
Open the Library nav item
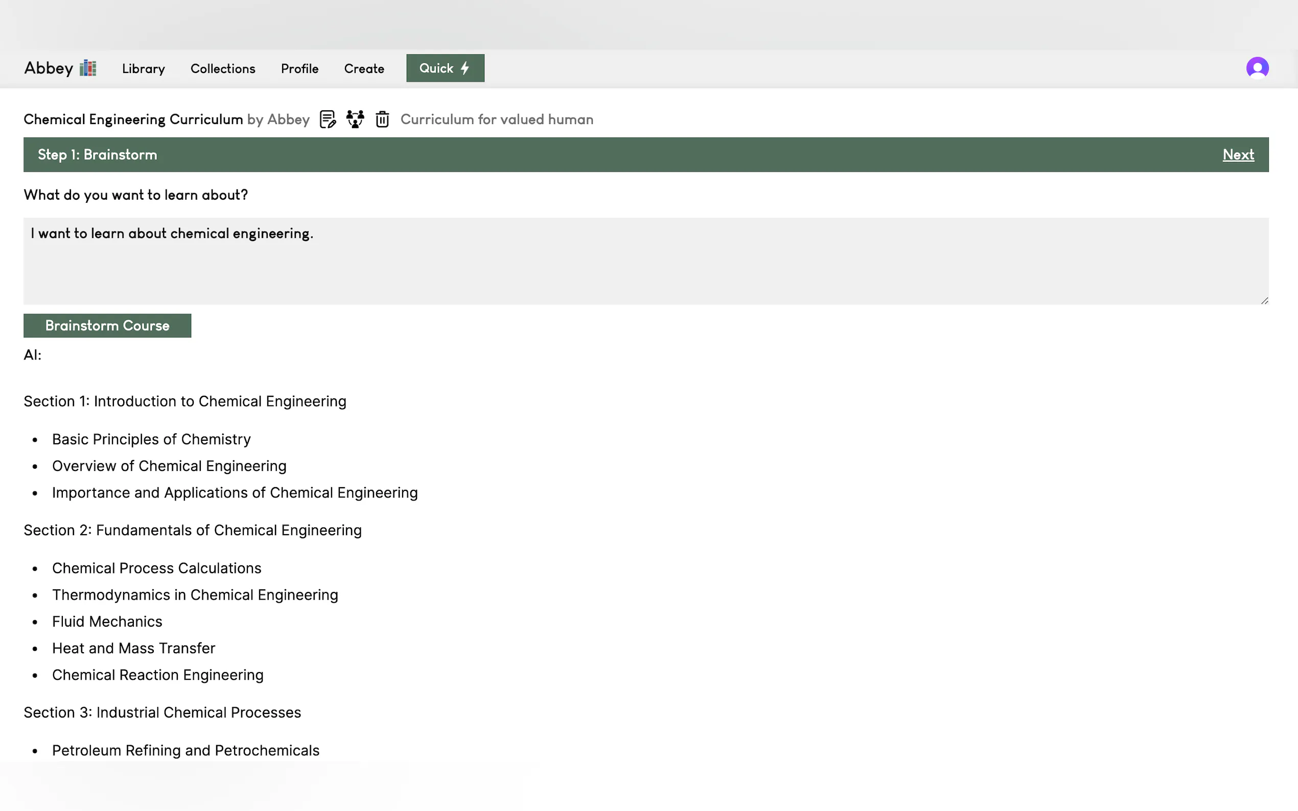coord(143,68)
